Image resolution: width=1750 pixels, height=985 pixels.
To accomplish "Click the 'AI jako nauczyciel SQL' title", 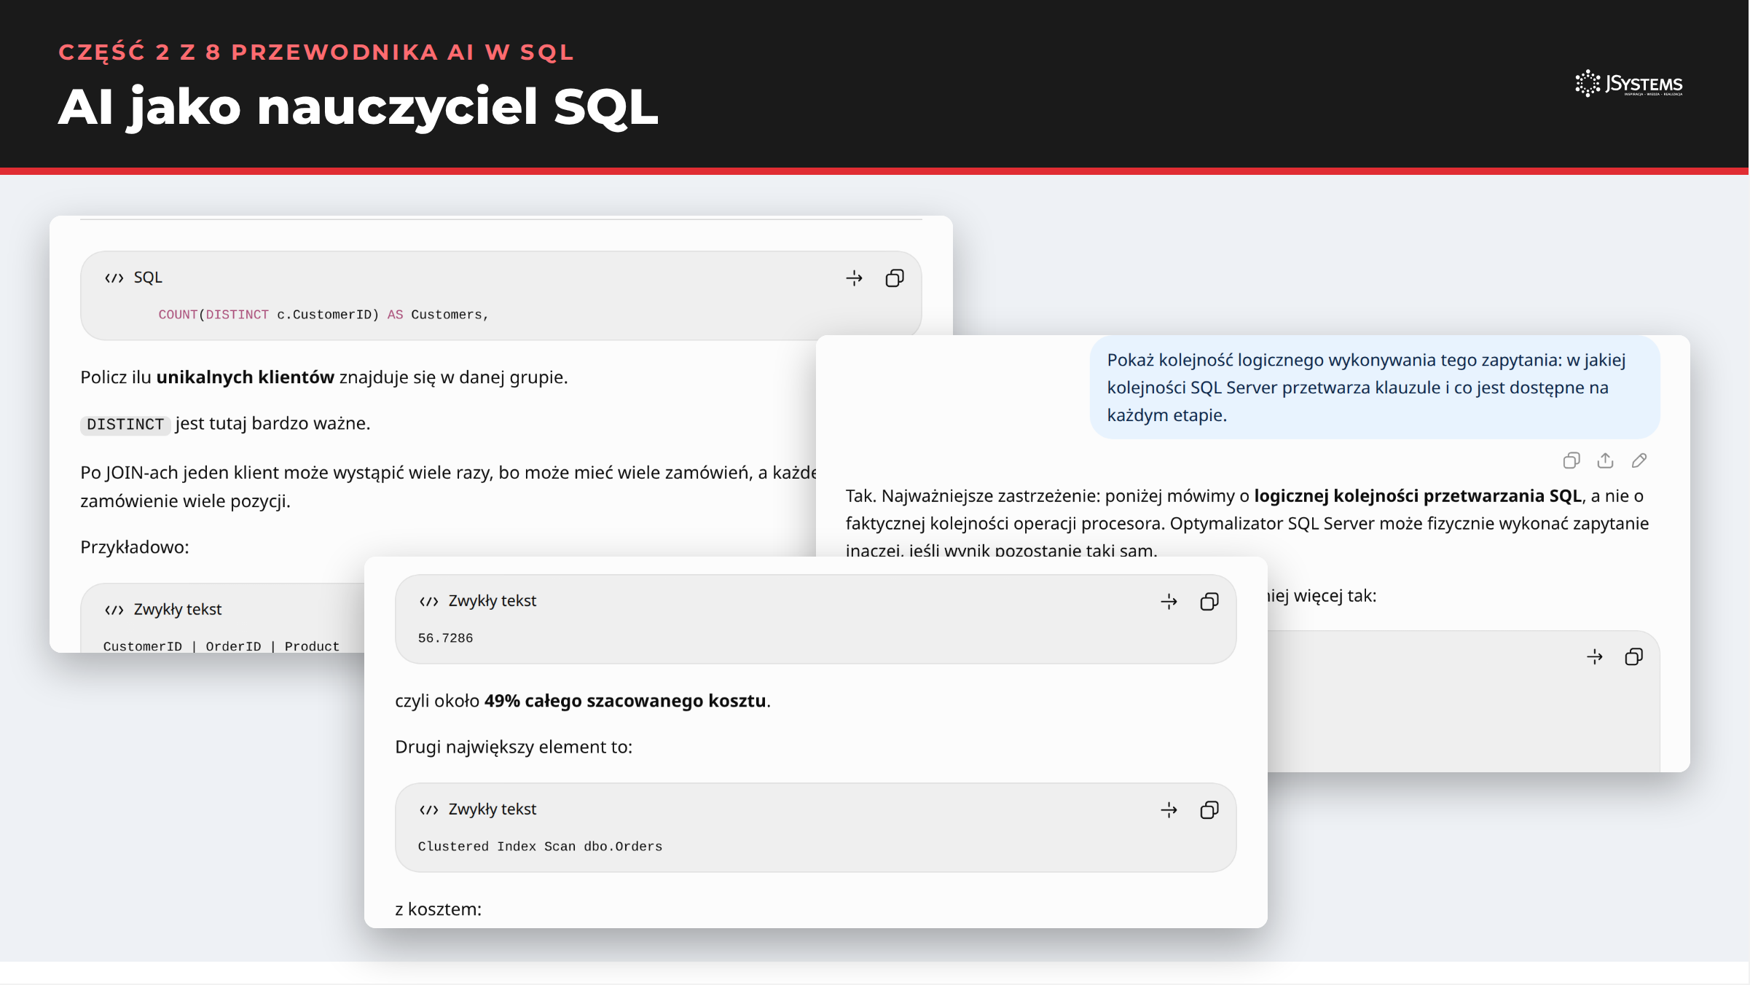I will tap(358, 106).
